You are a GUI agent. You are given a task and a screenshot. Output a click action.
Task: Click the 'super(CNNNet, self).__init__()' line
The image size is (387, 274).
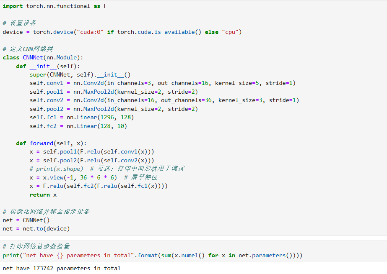[x=80, y=75]
